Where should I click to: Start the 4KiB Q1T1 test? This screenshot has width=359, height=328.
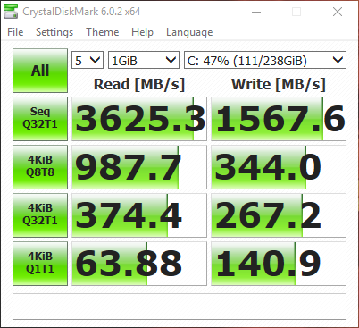(40, 264)
